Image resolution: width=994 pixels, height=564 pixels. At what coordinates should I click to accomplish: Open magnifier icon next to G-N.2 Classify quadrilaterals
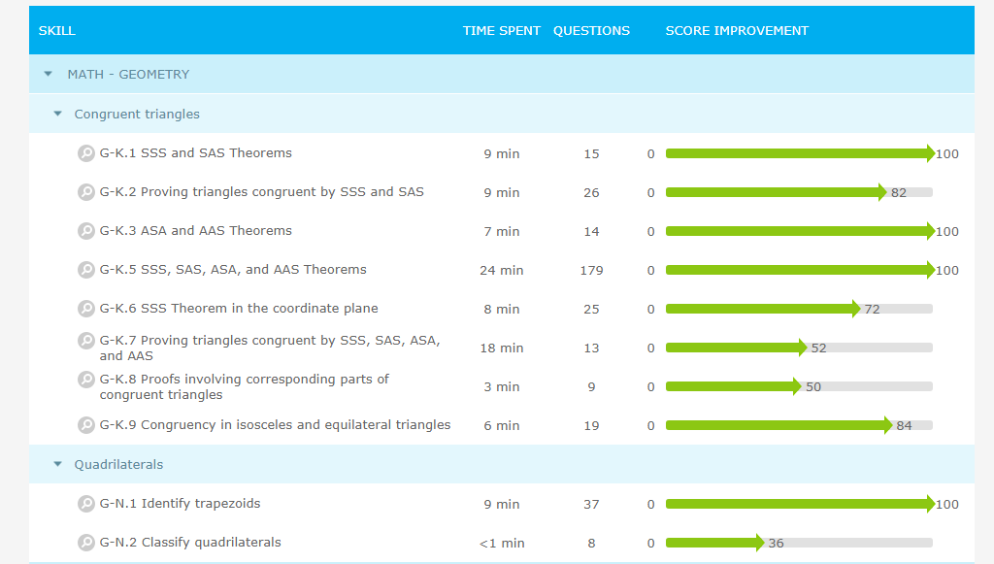[86, 543]
